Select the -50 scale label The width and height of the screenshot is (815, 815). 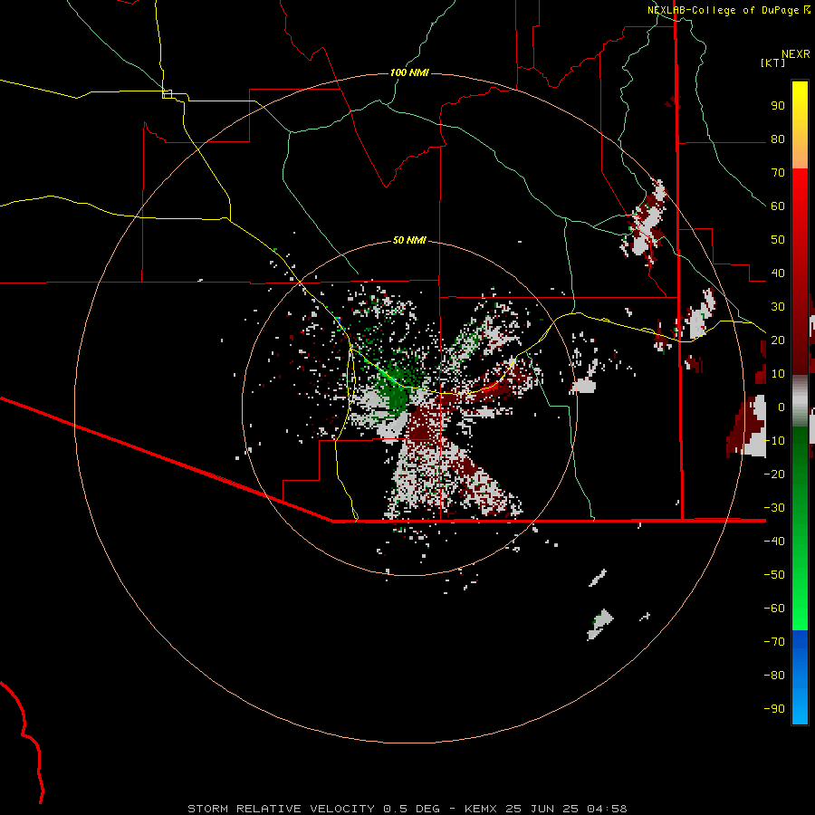point(774,575)
